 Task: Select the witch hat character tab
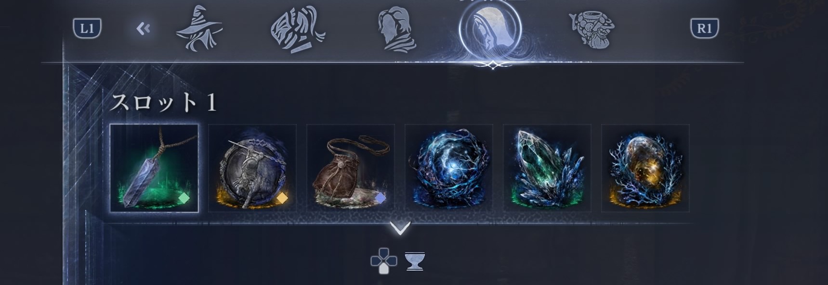coord(199,28)
